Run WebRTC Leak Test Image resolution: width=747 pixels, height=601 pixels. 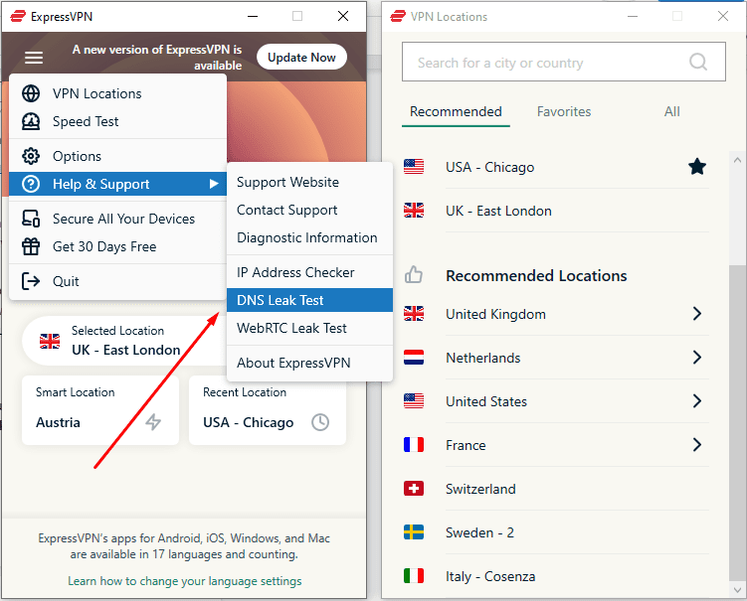coord(309,328)
